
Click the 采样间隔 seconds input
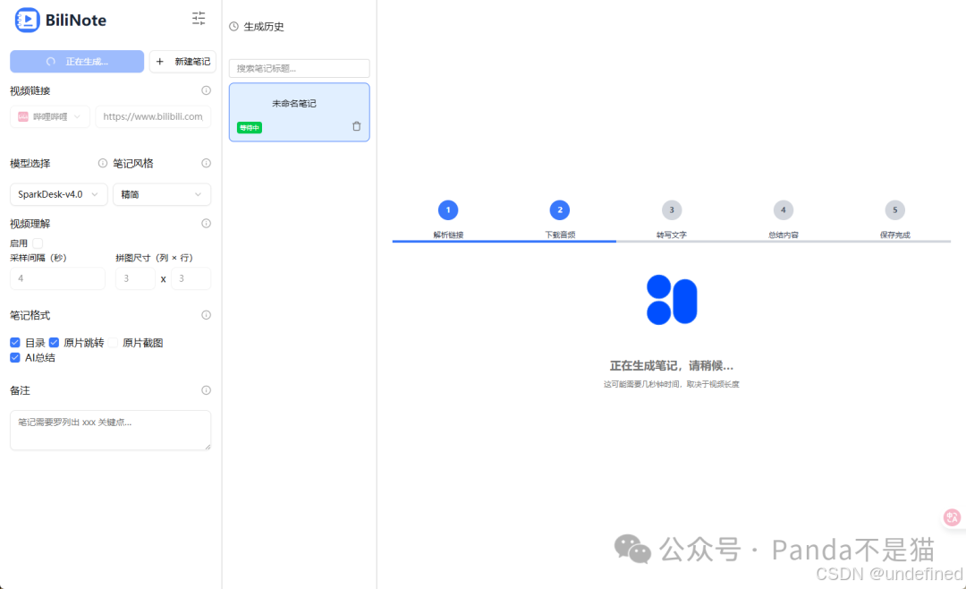point(57,278)
